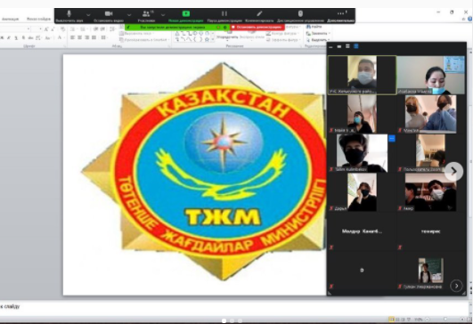Toggle underline formatting
This screenshot has width=473, height=324.
(16, 38)
